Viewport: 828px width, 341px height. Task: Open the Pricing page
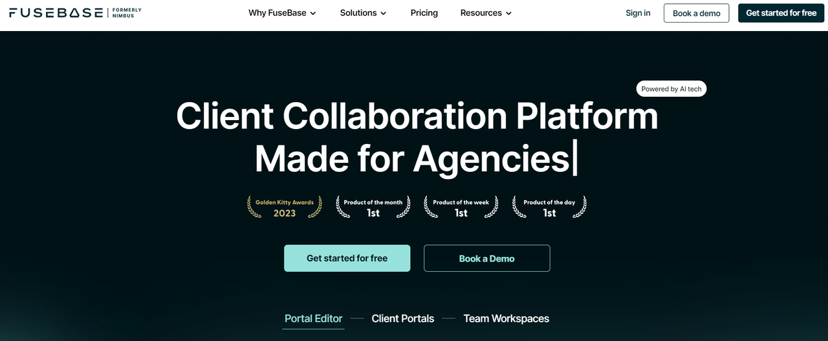(424, 13)
